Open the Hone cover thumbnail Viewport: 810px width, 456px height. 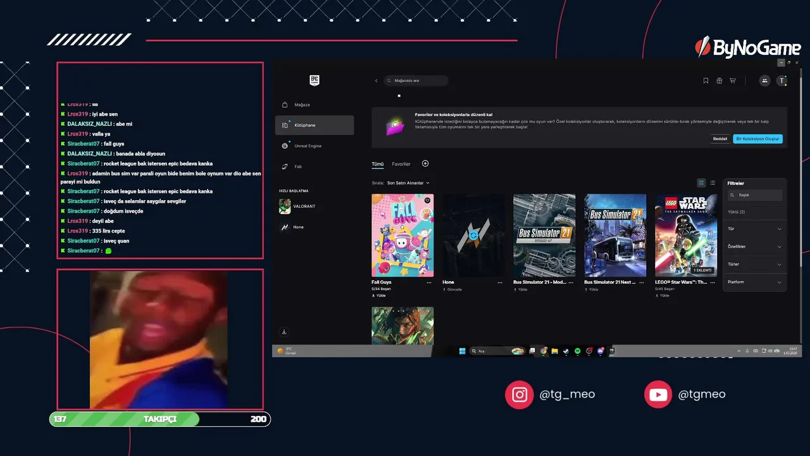(x=473, y=235)
